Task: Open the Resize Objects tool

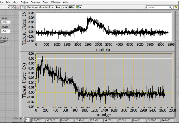Action: click(x=72, y=7)
